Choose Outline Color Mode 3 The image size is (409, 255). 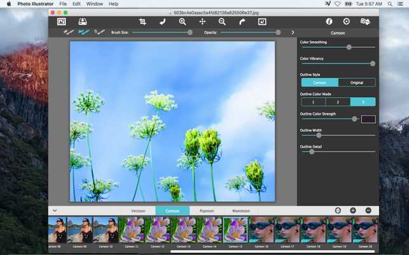coord(363,101)
